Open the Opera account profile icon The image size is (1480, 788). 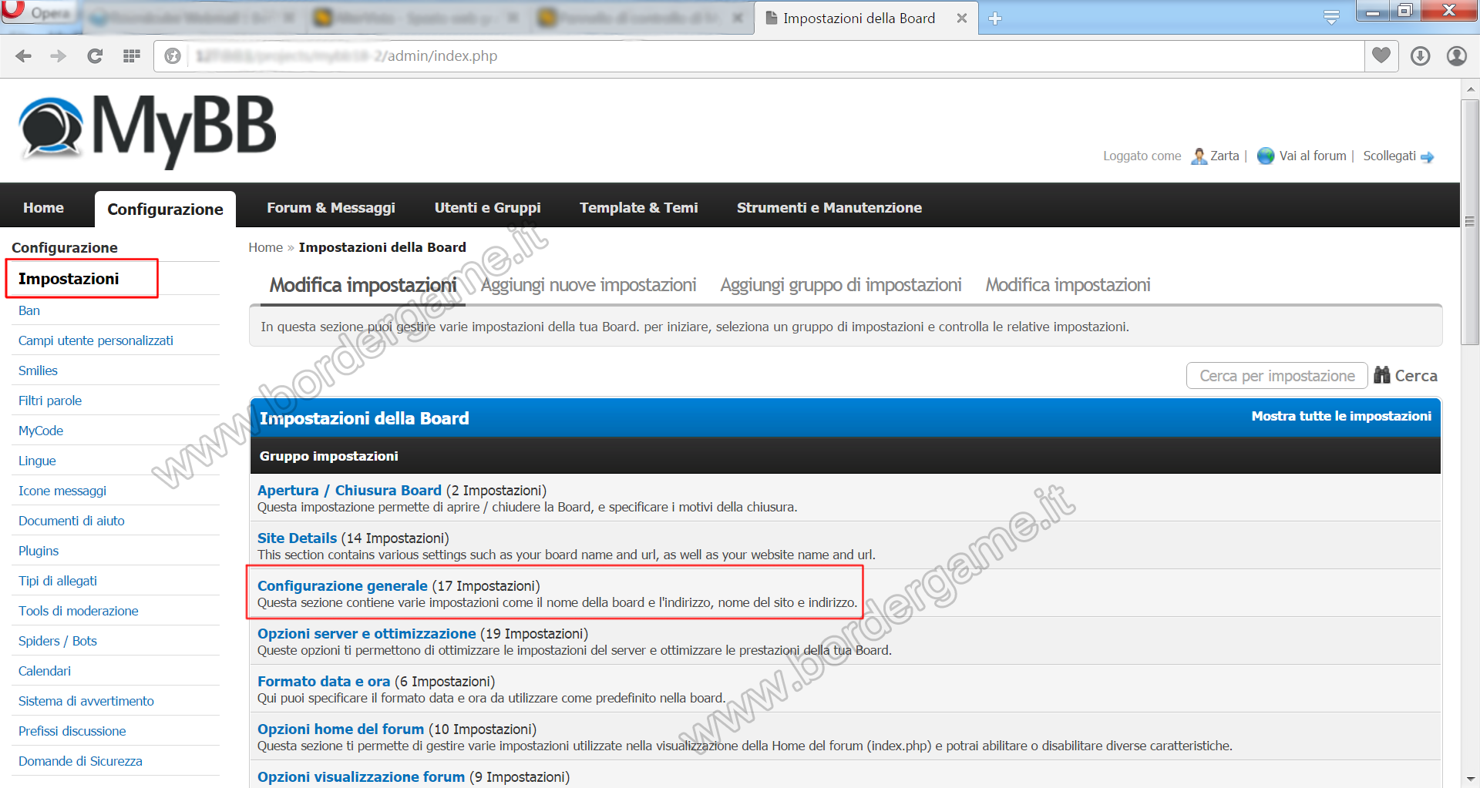pos(1456,55)
